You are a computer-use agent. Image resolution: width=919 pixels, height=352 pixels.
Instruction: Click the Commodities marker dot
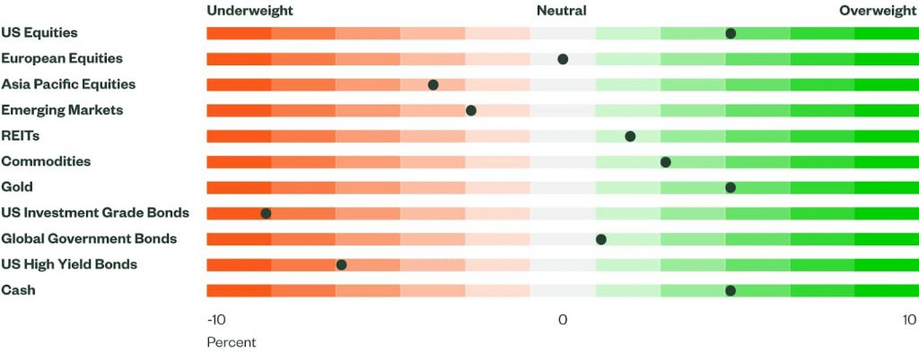click(665, 162)
